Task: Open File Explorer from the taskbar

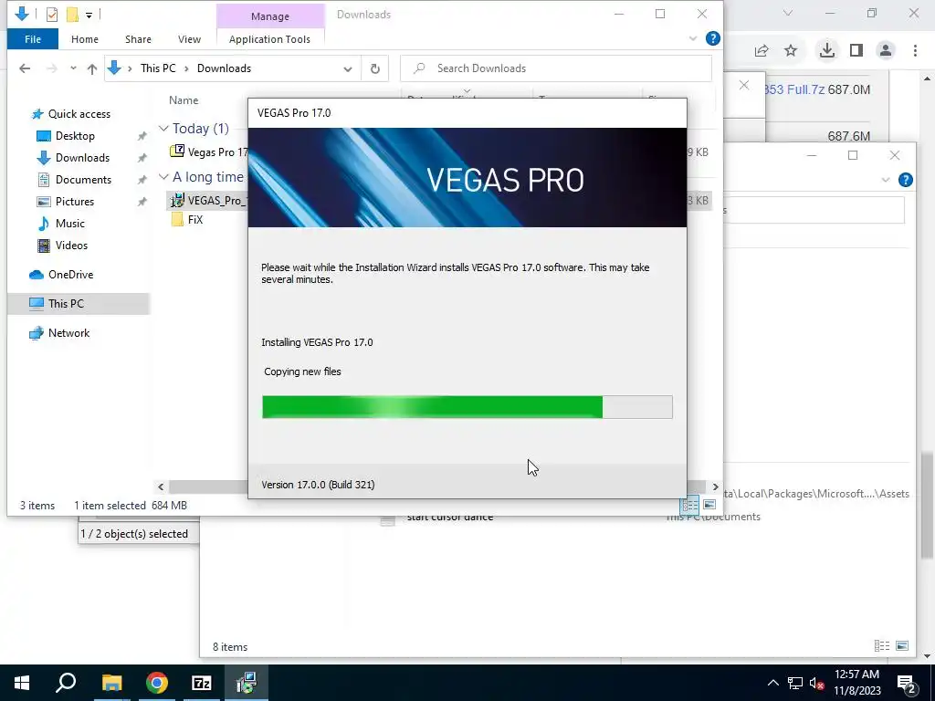Action: click(x=111, y=683)
